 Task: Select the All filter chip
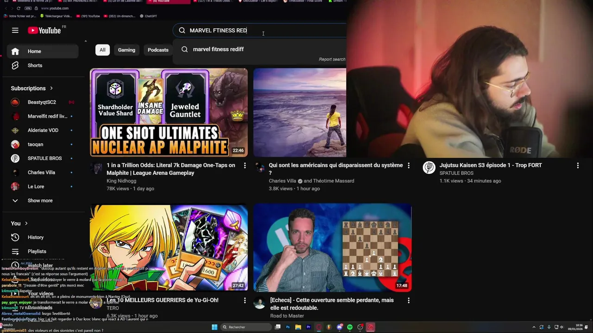pos(102,50)
